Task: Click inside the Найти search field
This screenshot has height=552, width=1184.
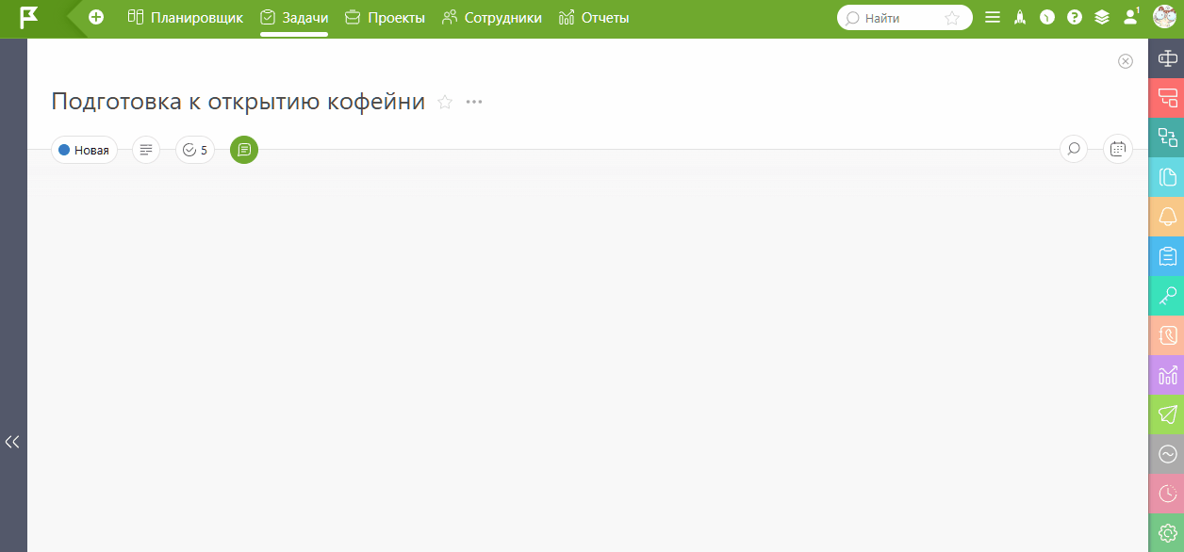Action: [891, 18]
